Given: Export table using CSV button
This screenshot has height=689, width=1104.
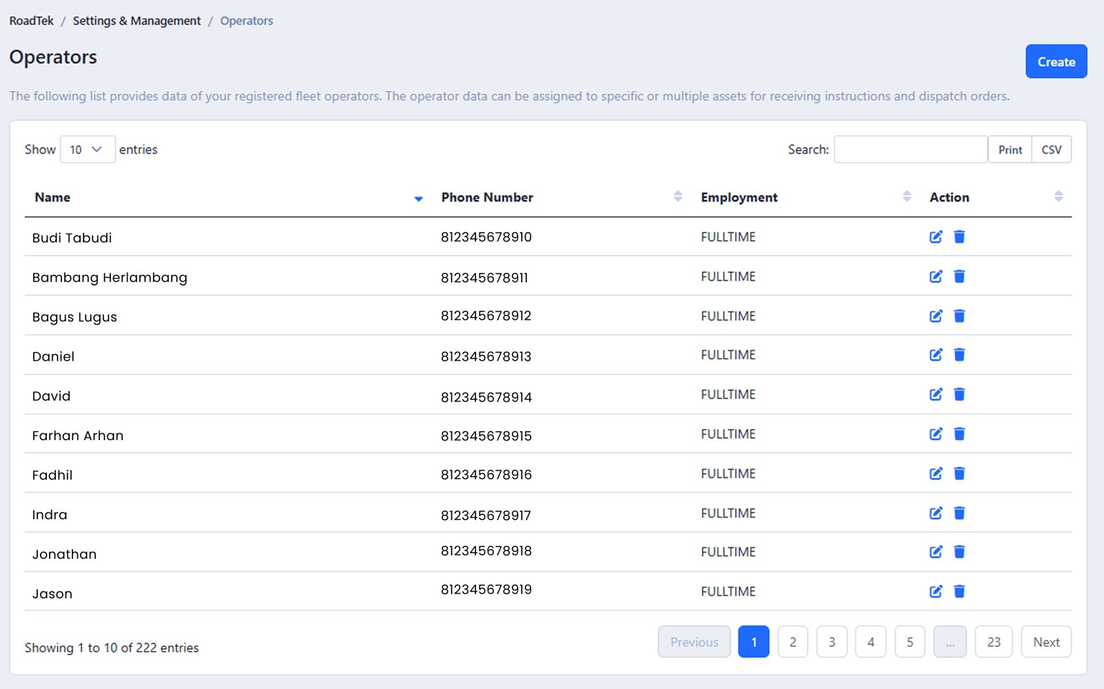Looking at the screenshot, I should click(1051, 150).
